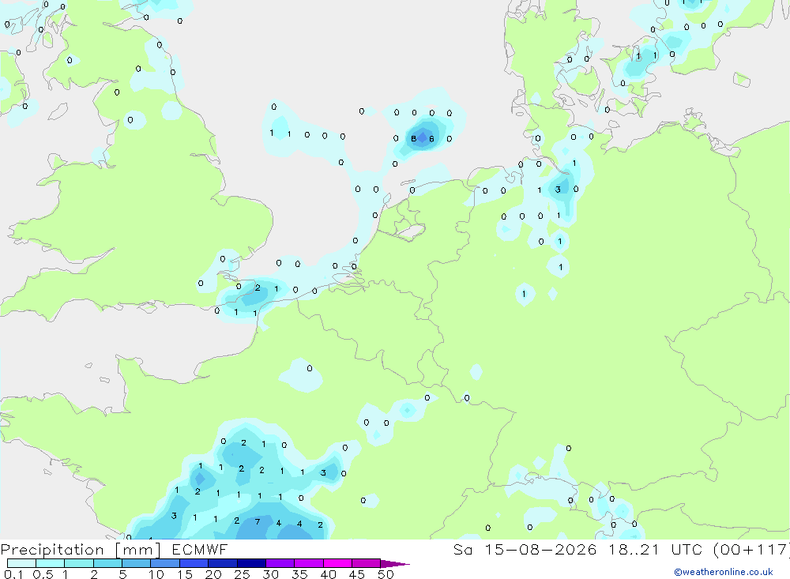Click the 45–50 mm legend color box
This screenshot has height=579, width=790.
367,563
